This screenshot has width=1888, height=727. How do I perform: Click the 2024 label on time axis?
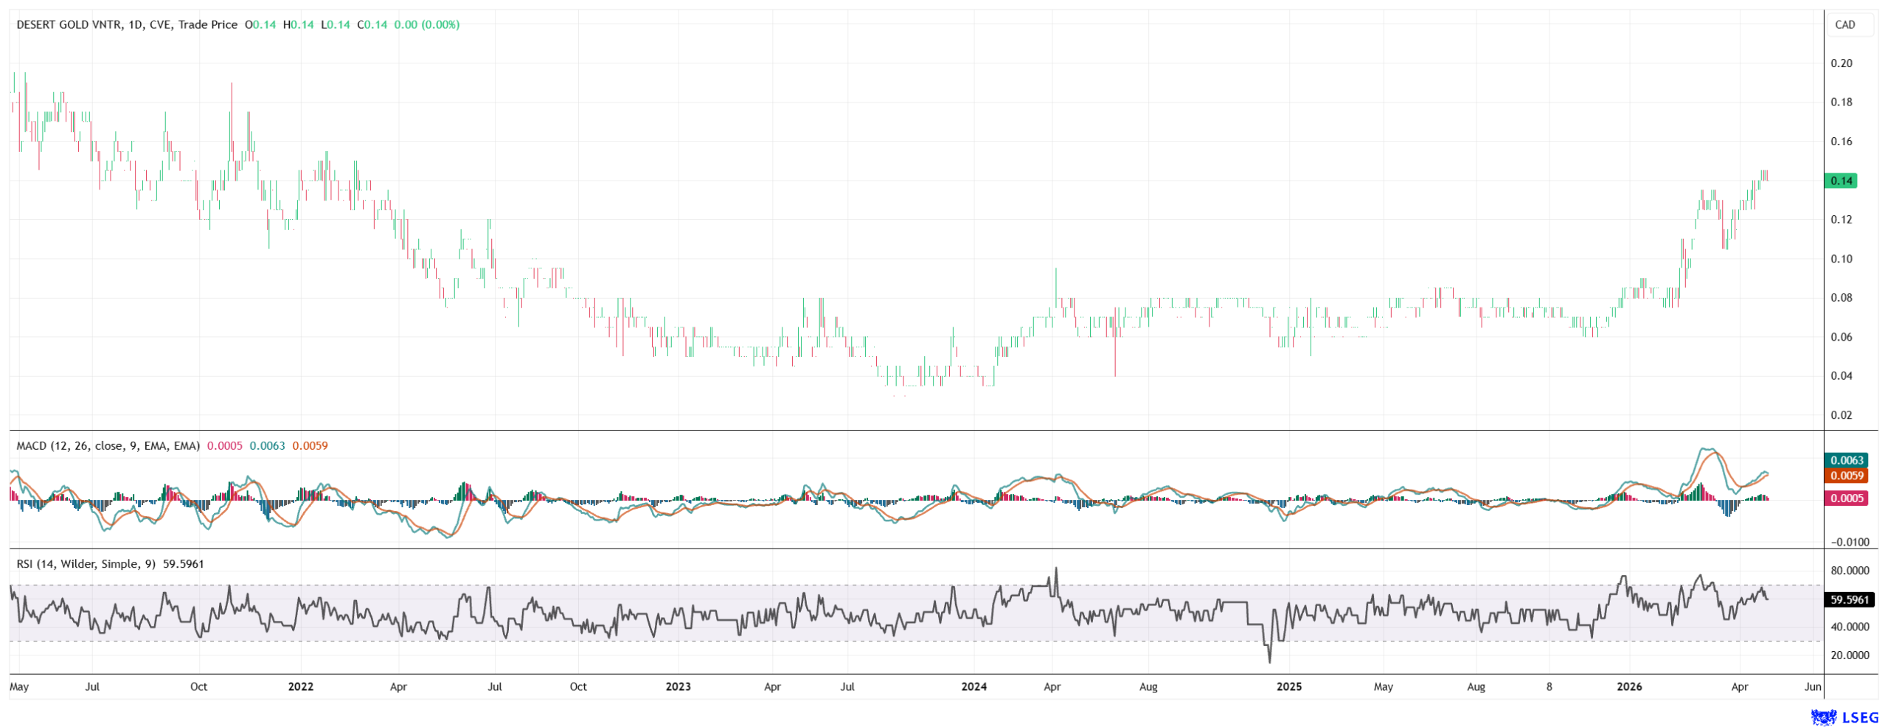974,687
